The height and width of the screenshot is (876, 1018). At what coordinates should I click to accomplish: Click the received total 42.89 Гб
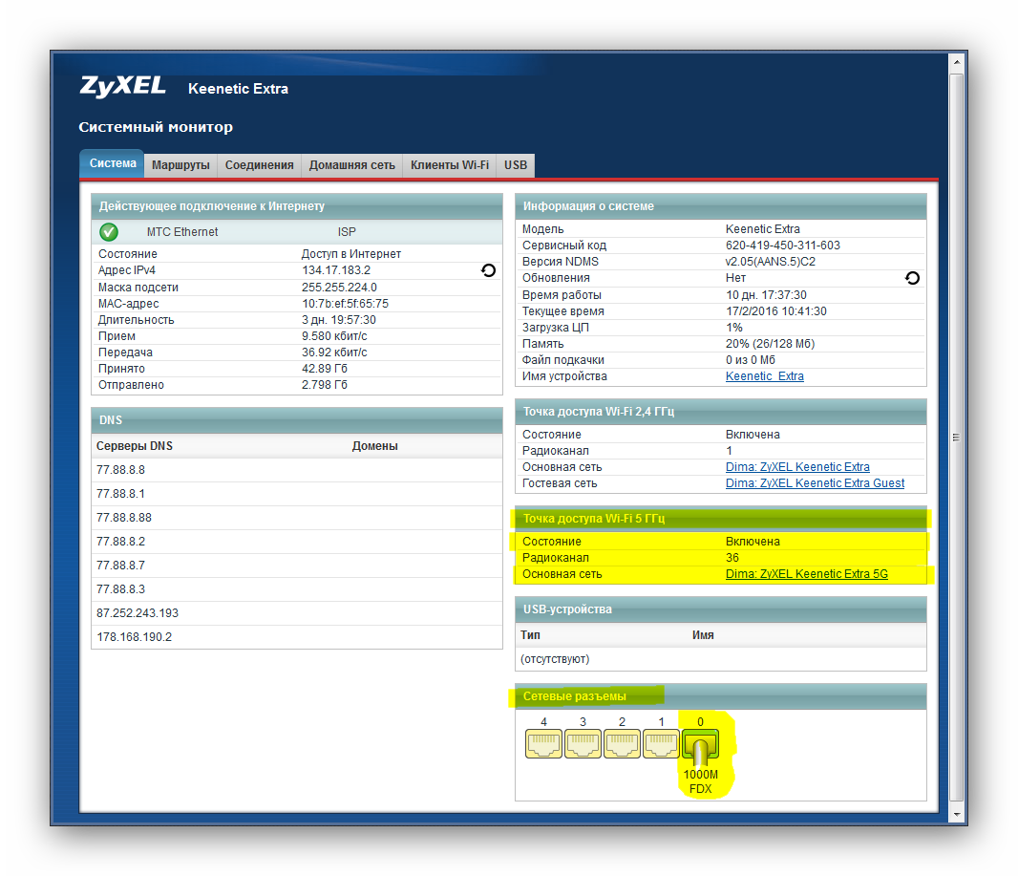(x=325, y=368)
